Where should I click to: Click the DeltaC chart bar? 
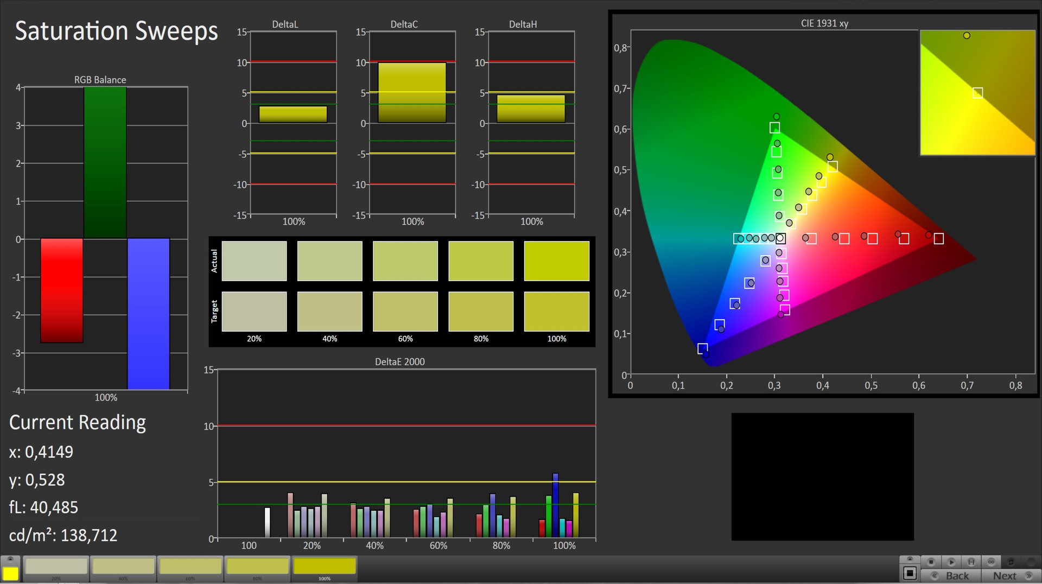pos(412,92)
